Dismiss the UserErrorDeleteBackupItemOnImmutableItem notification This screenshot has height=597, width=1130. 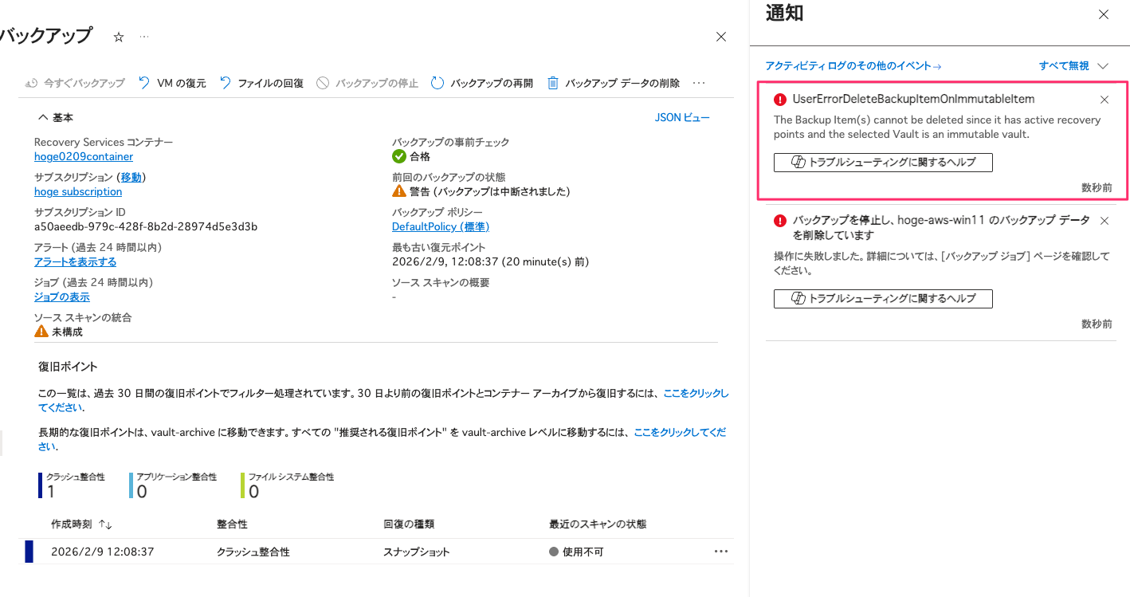coord(1104,100)
